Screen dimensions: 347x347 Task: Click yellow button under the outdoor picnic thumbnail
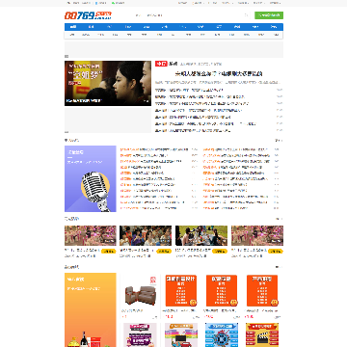[x=220, y=252]
